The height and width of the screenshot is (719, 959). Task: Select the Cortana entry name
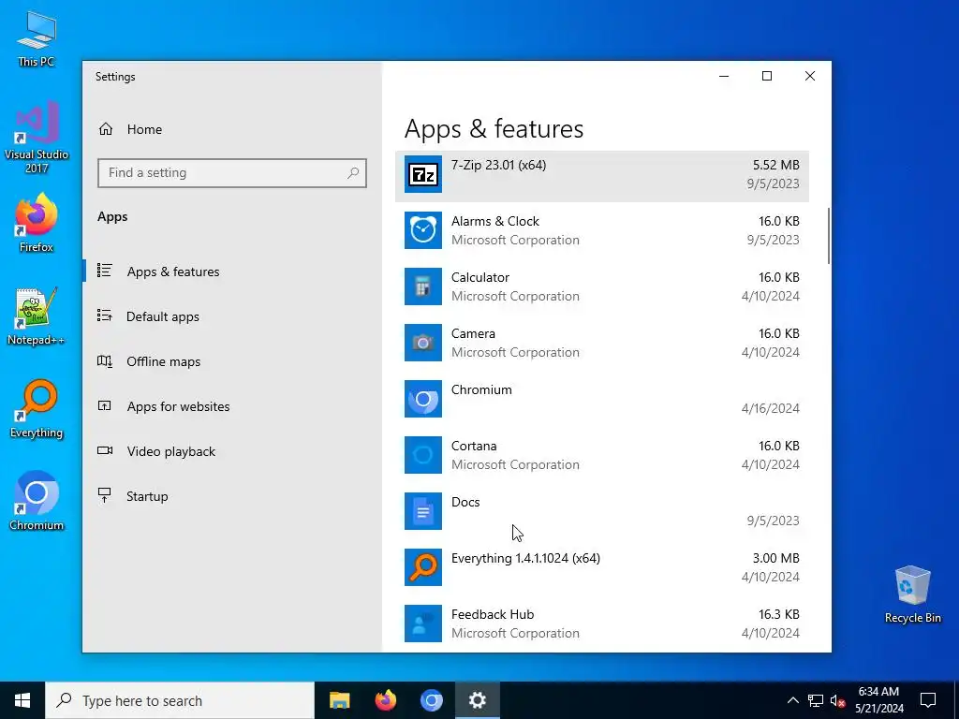tap(474, 447)
